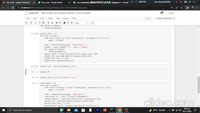This screenshot has width=200, height=113.
Task: Insert a cell below with plus icon
Action: [31, 23]
